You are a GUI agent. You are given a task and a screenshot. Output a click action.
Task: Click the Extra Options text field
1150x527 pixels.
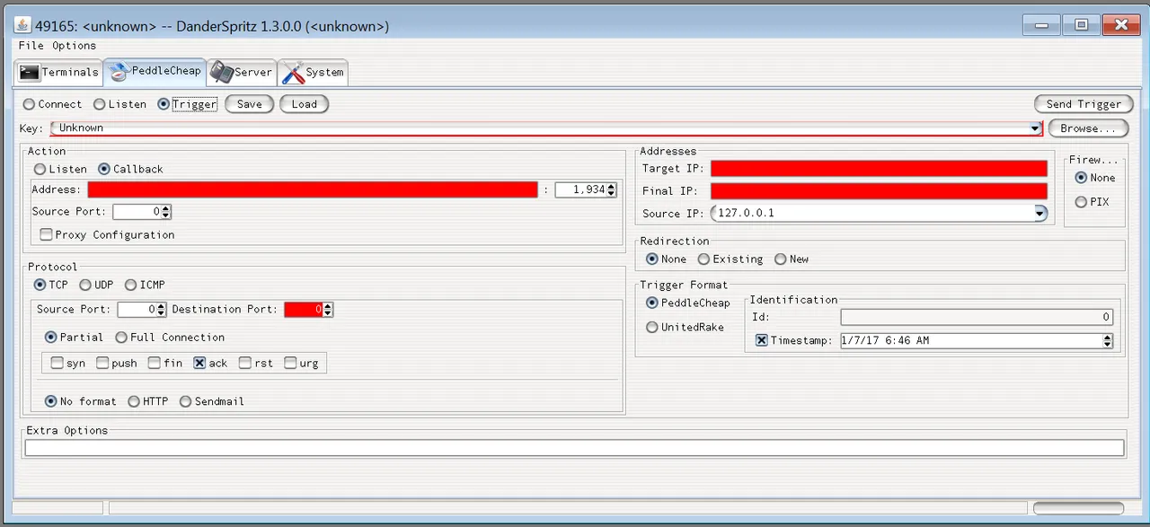574,448
